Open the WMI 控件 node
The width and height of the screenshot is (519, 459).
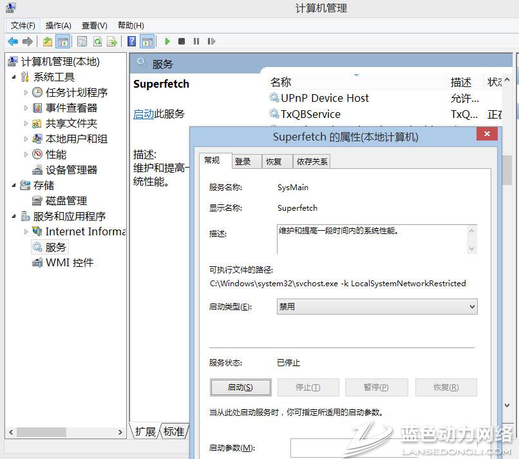tap(69, 262)
